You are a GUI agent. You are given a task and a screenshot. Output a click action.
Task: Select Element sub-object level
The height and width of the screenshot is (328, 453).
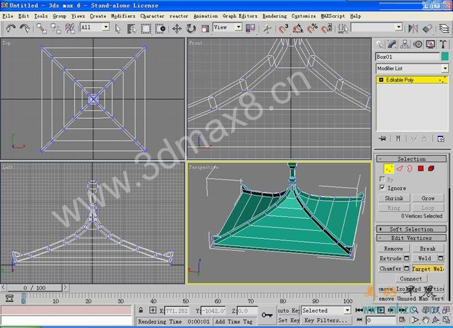pyautogui.click(x=431, y=168)
